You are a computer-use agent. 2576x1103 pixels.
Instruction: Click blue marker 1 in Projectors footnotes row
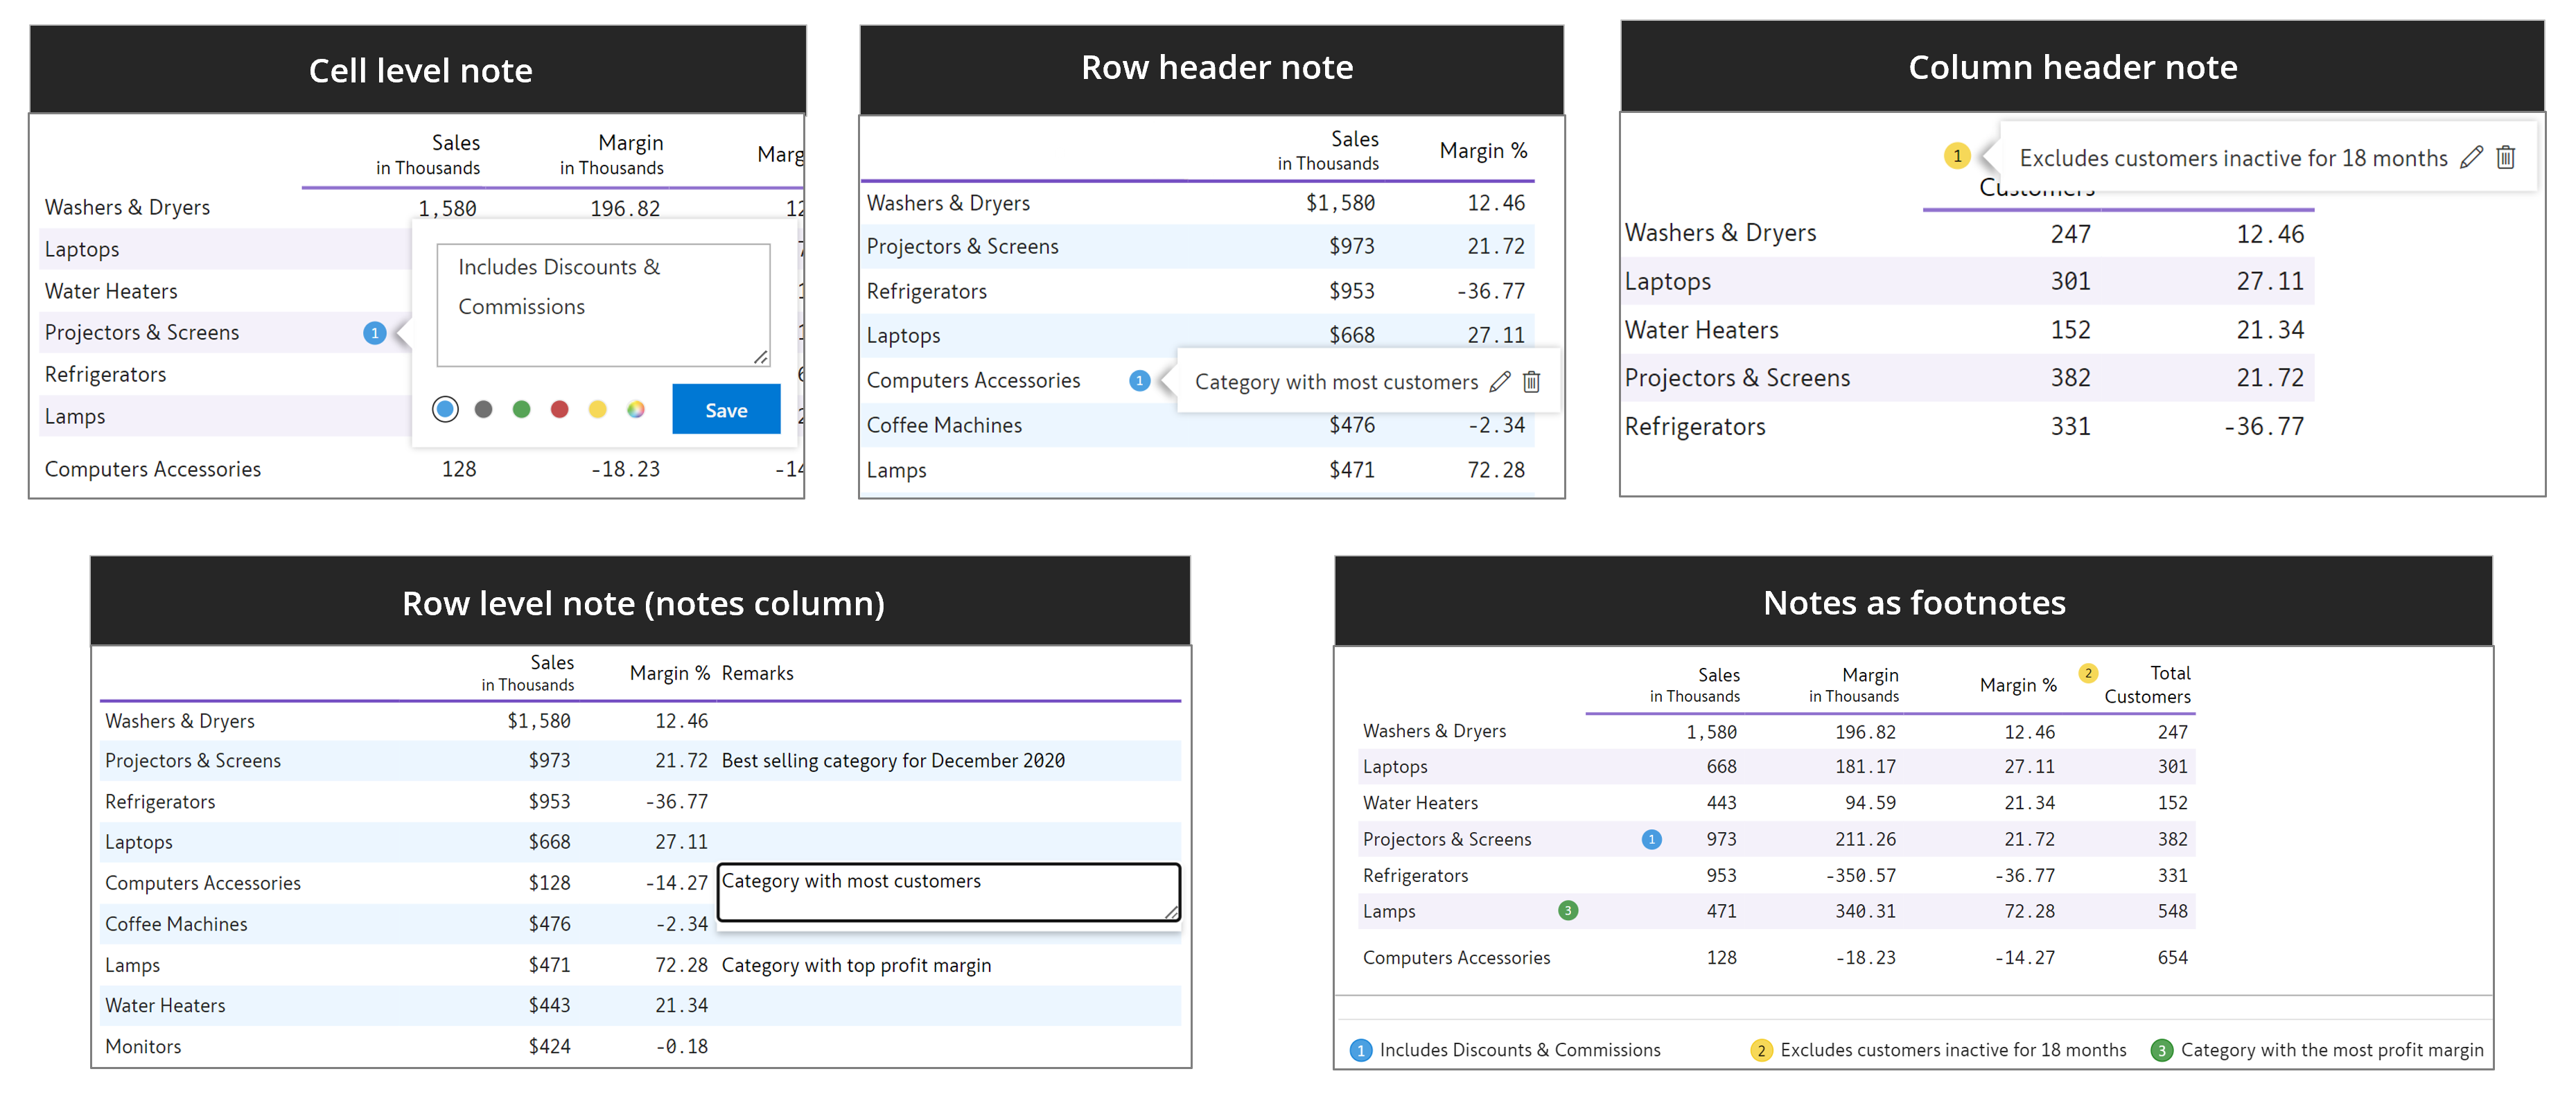1652,839
